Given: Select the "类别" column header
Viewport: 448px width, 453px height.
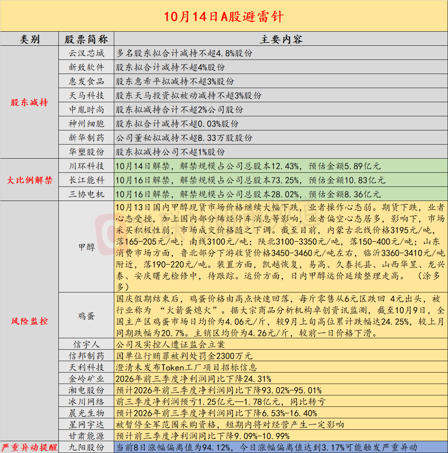Looking at the screenshot, I should [x=29, y=39].
